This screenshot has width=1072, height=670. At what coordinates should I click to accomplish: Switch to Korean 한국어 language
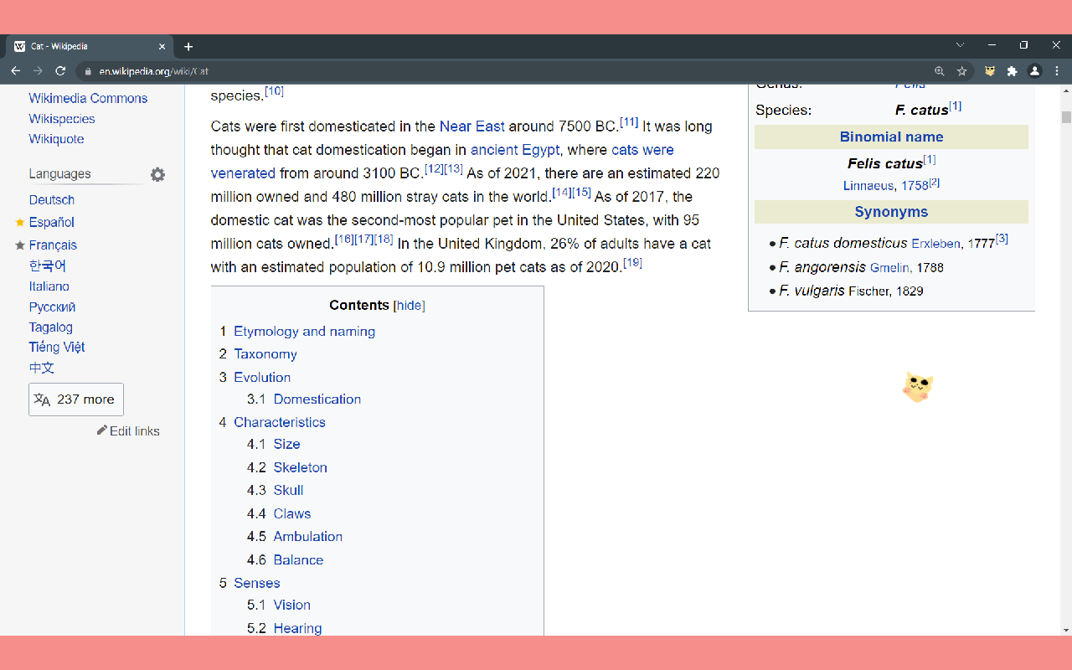[x=48, y=265]
